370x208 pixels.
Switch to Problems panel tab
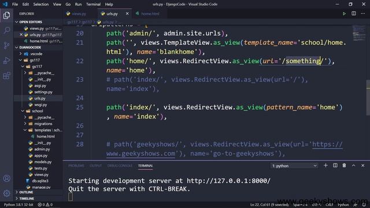76,166
